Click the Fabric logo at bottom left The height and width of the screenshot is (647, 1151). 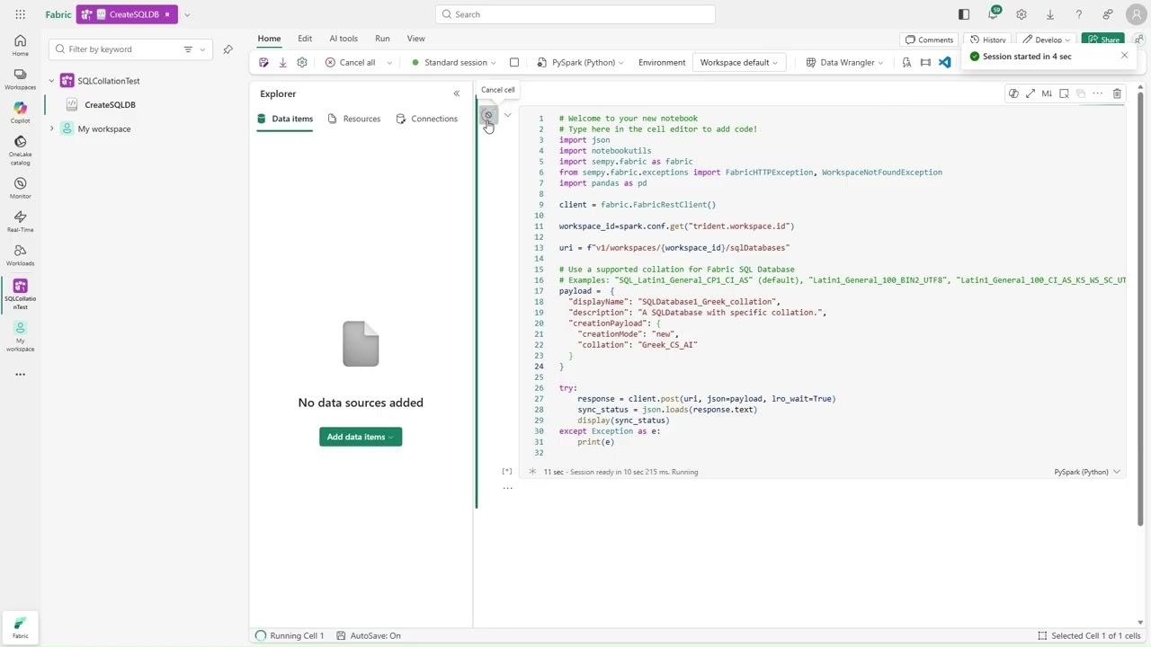[x=20, y=626]
